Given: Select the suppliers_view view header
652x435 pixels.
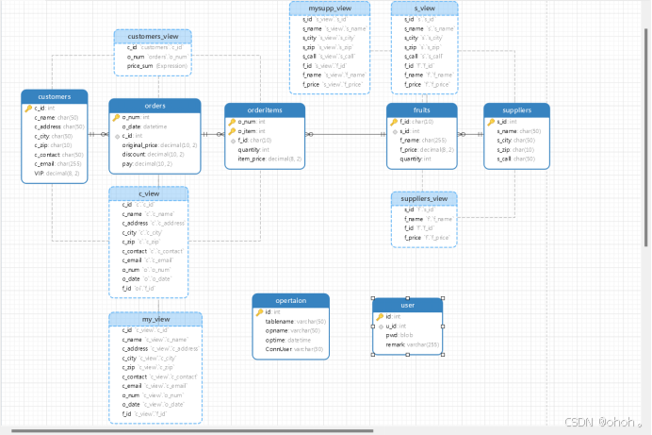Looking at the screenshot, I should coord(424,198).
